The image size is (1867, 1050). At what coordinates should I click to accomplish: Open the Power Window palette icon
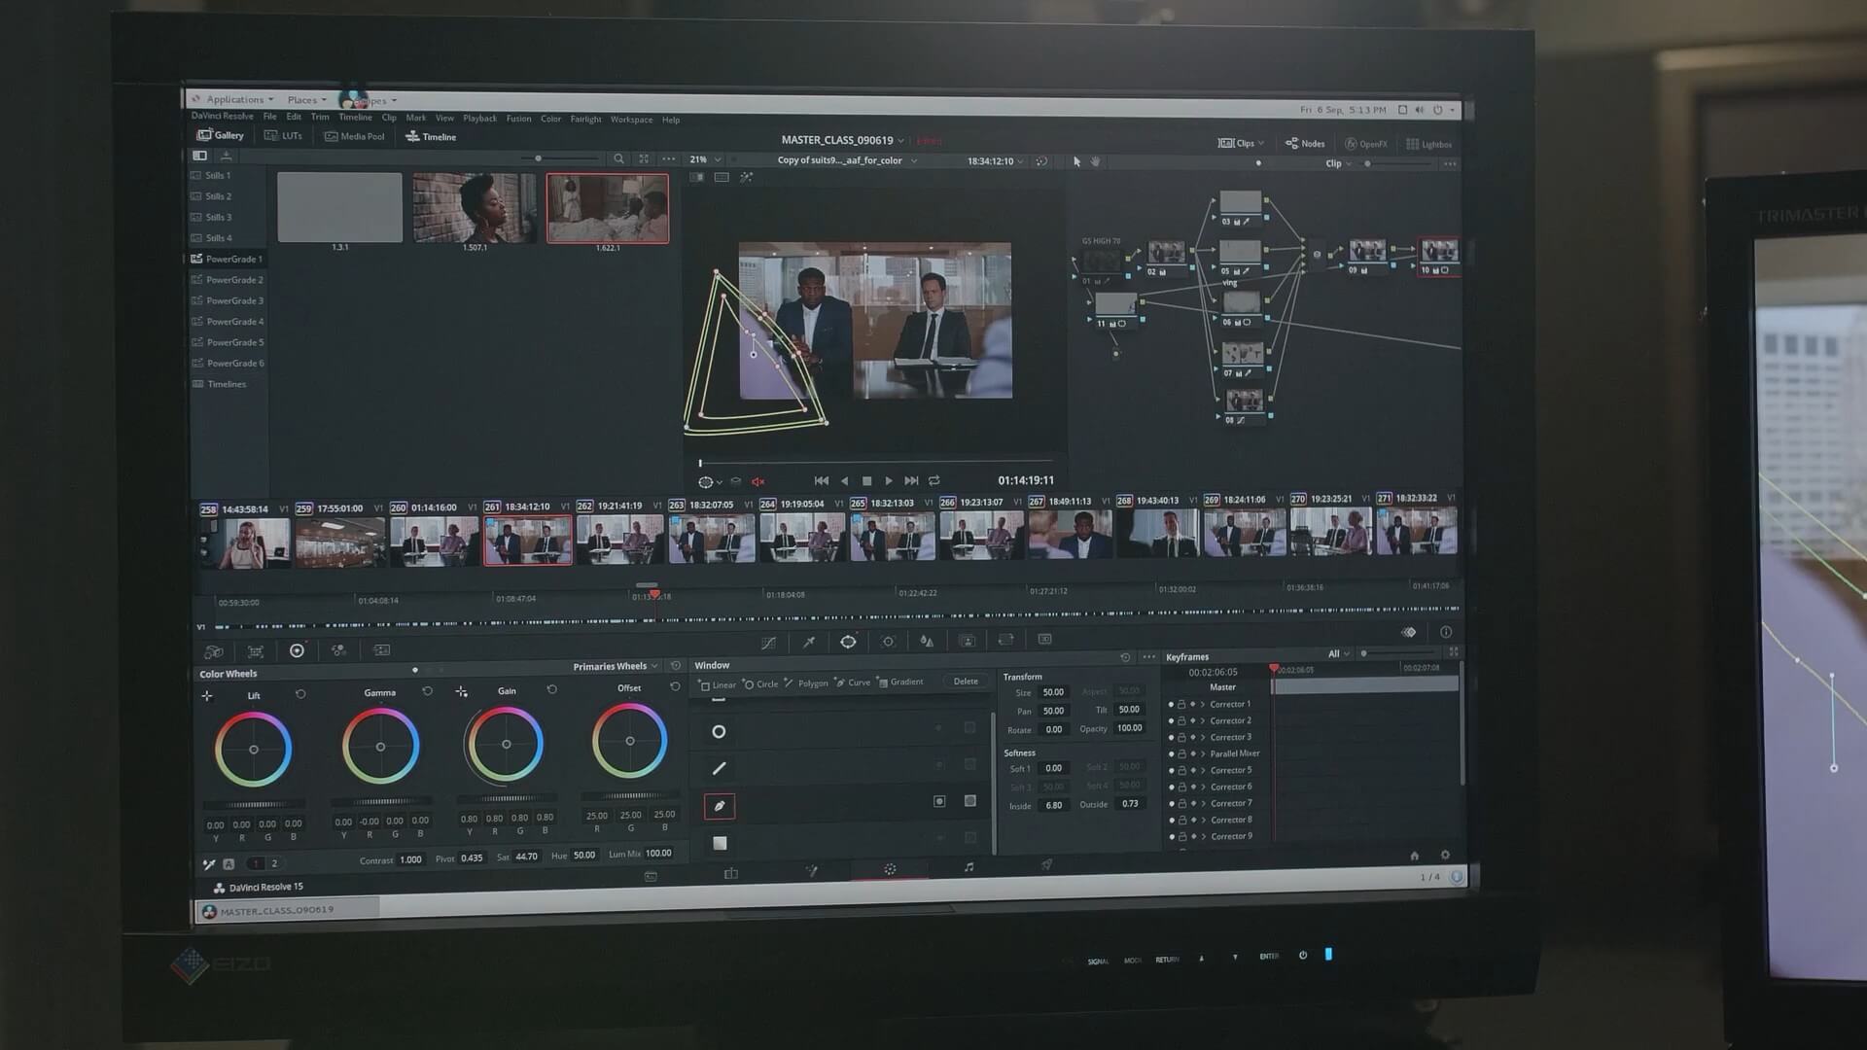click(848, 642)
